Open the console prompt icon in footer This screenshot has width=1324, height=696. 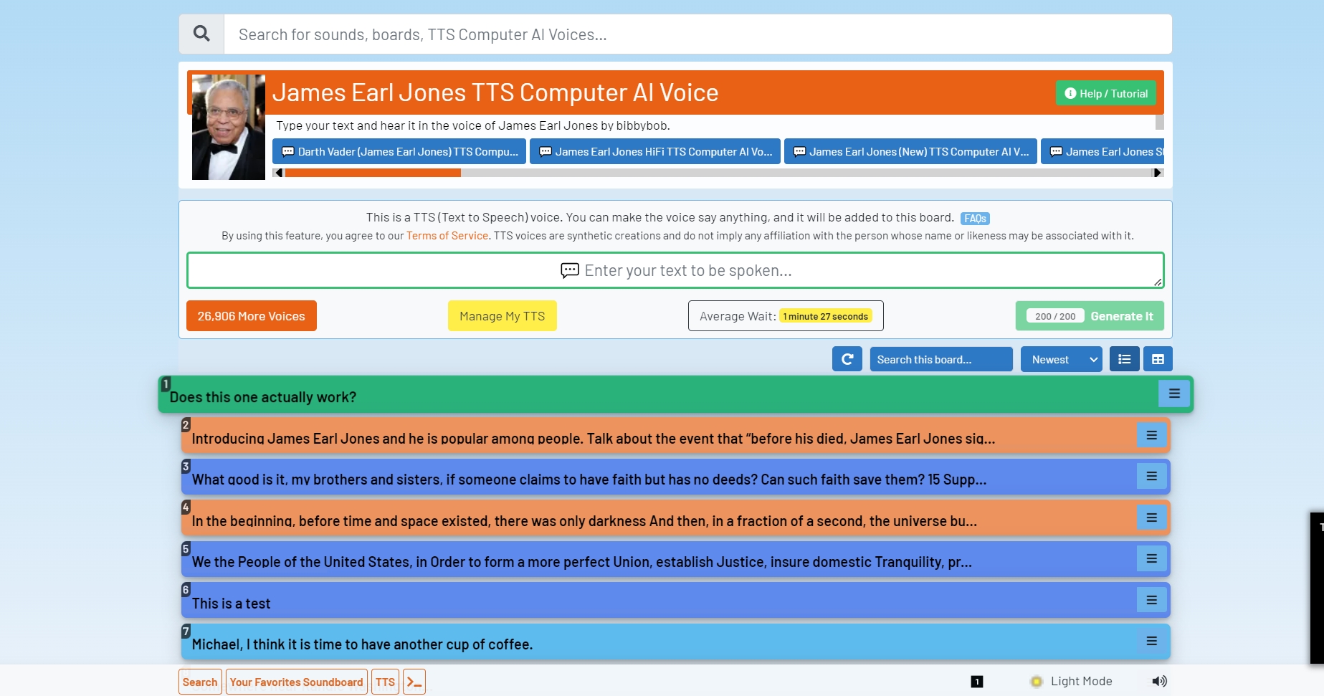pyautogui.click(x=414, y=682)
